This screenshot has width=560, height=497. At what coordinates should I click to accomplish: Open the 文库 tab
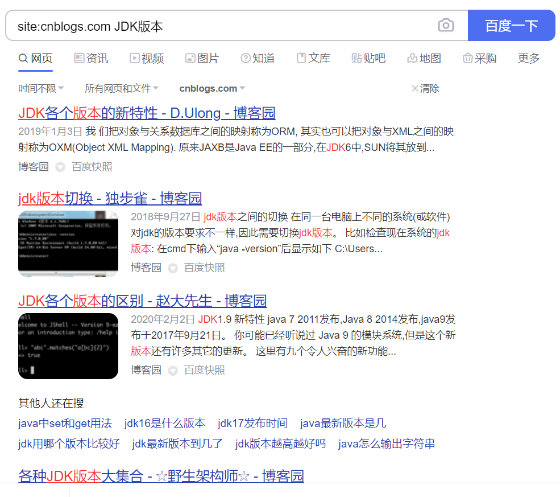pyautogui.click(x=313, y=58)
